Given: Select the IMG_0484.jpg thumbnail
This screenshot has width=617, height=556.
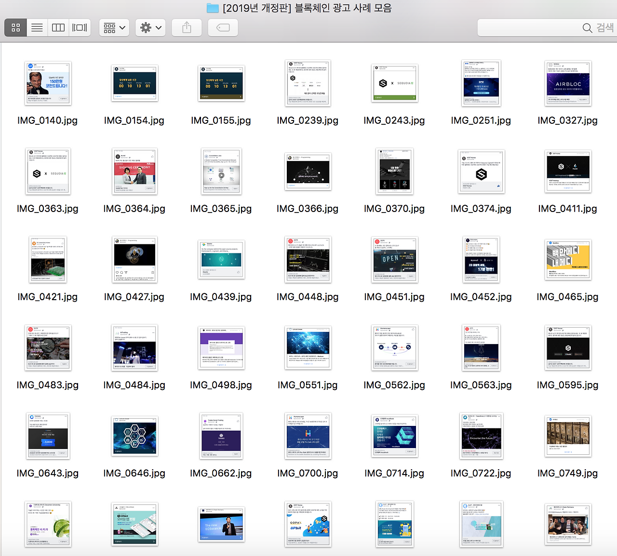Looking at the screenshot, I should tap(134, 347).
